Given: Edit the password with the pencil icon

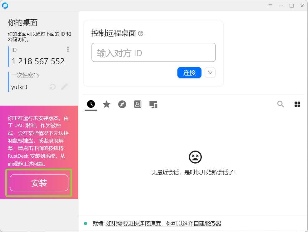Looking at the screenshot, I should point(64,86).
